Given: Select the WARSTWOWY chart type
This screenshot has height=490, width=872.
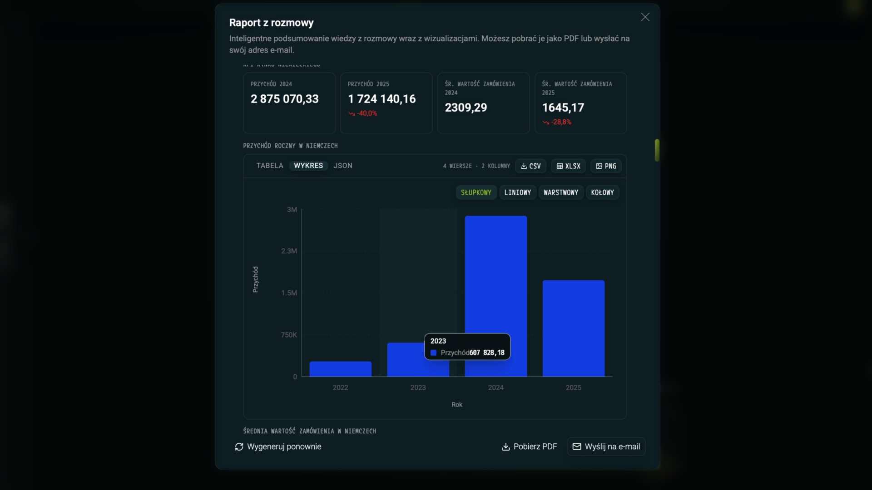Looking at the screenshot, I should point(561,192).
